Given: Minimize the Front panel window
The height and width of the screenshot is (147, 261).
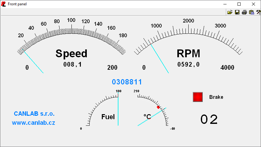Looking at the screenshot, I should pos(225,4).
